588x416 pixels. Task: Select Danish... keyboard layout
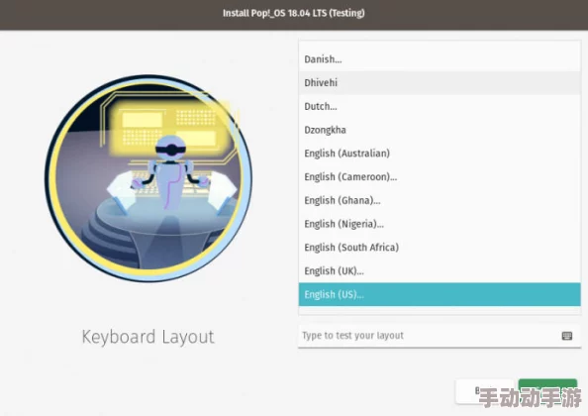click(x=440, y=59)
